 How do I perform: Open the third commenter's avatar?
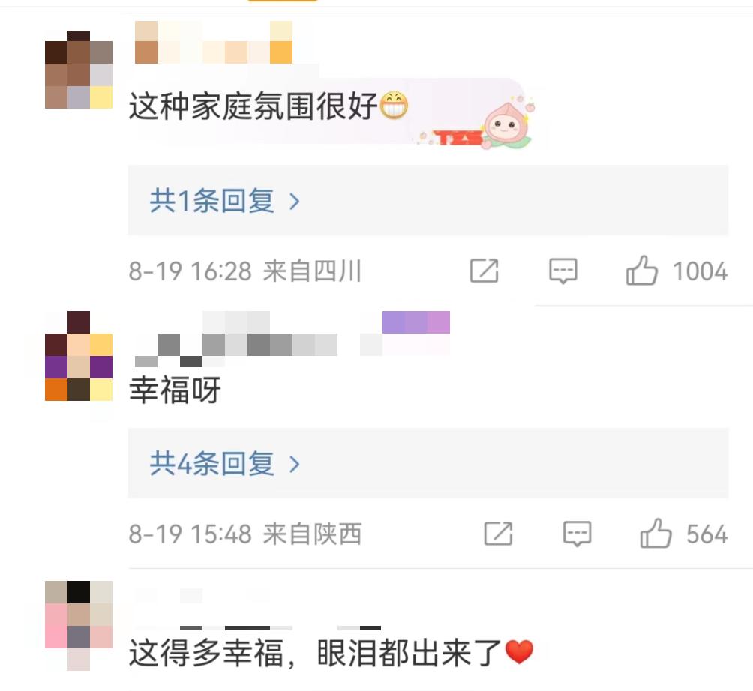(x=79, y=625)
